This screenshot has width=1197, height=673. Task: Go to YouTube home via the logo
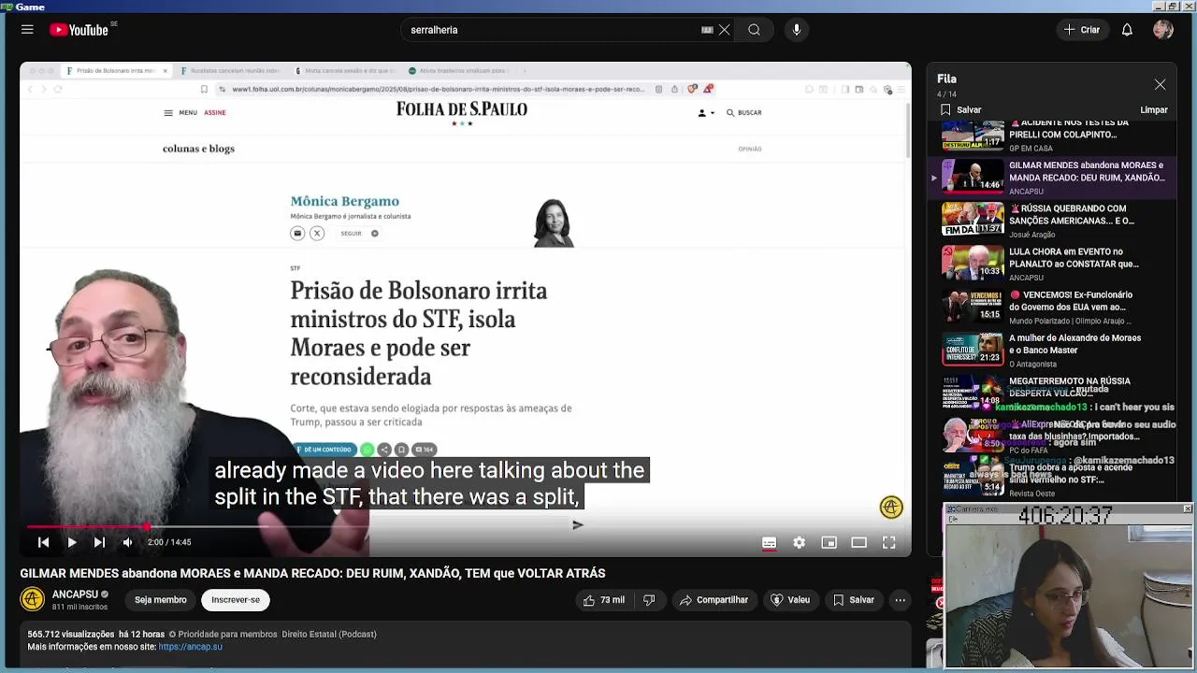tap(79, 30)
